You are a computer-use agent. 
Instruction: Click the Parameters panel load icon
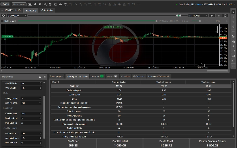point(40,77)
